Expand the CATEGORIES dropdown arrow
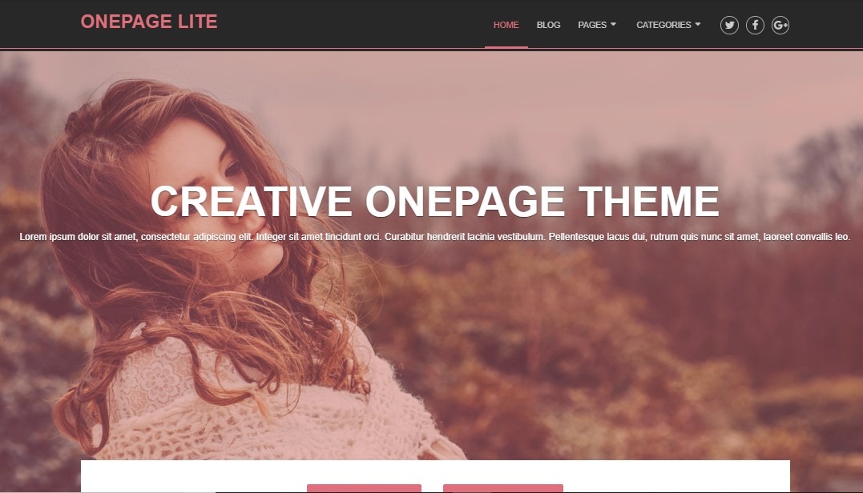The width and height of the screenshot is (863, 493). 698,25
